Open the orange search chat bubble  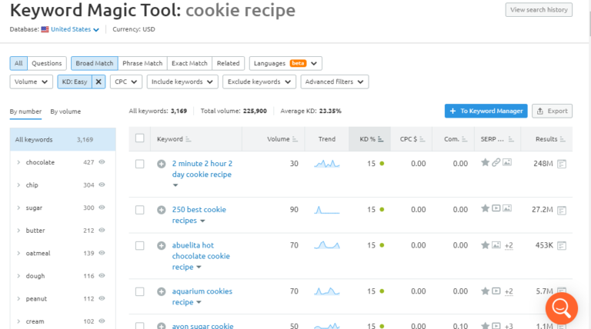(562, 308)
